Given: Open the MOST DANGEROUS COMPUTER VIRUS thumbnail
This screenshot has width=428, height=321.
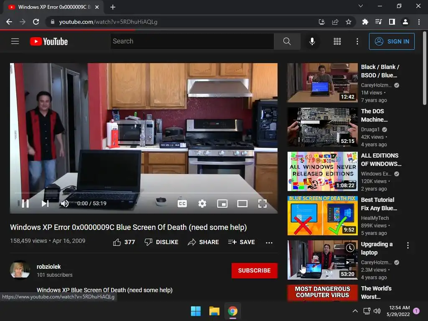Looking at the screenshot, I should tap(322, 293).
